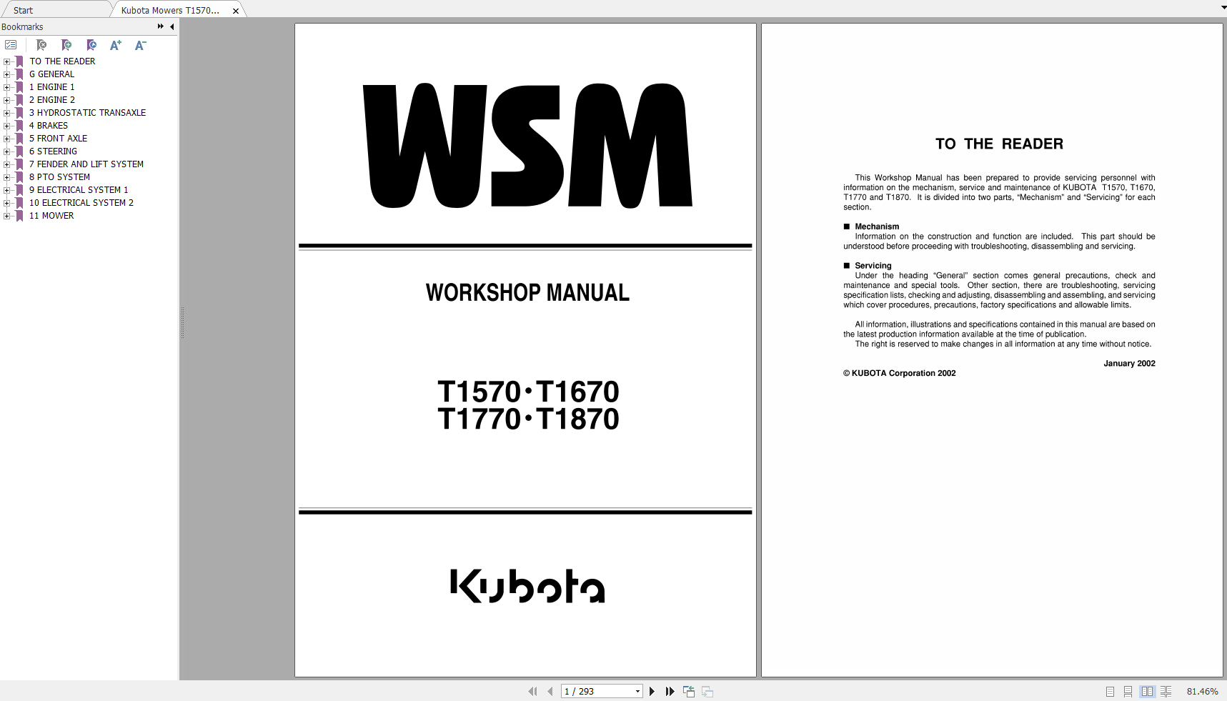The image size is (1227, 701).
Task: Expand the G GENERAL bookmark
Action: (7, 74)
